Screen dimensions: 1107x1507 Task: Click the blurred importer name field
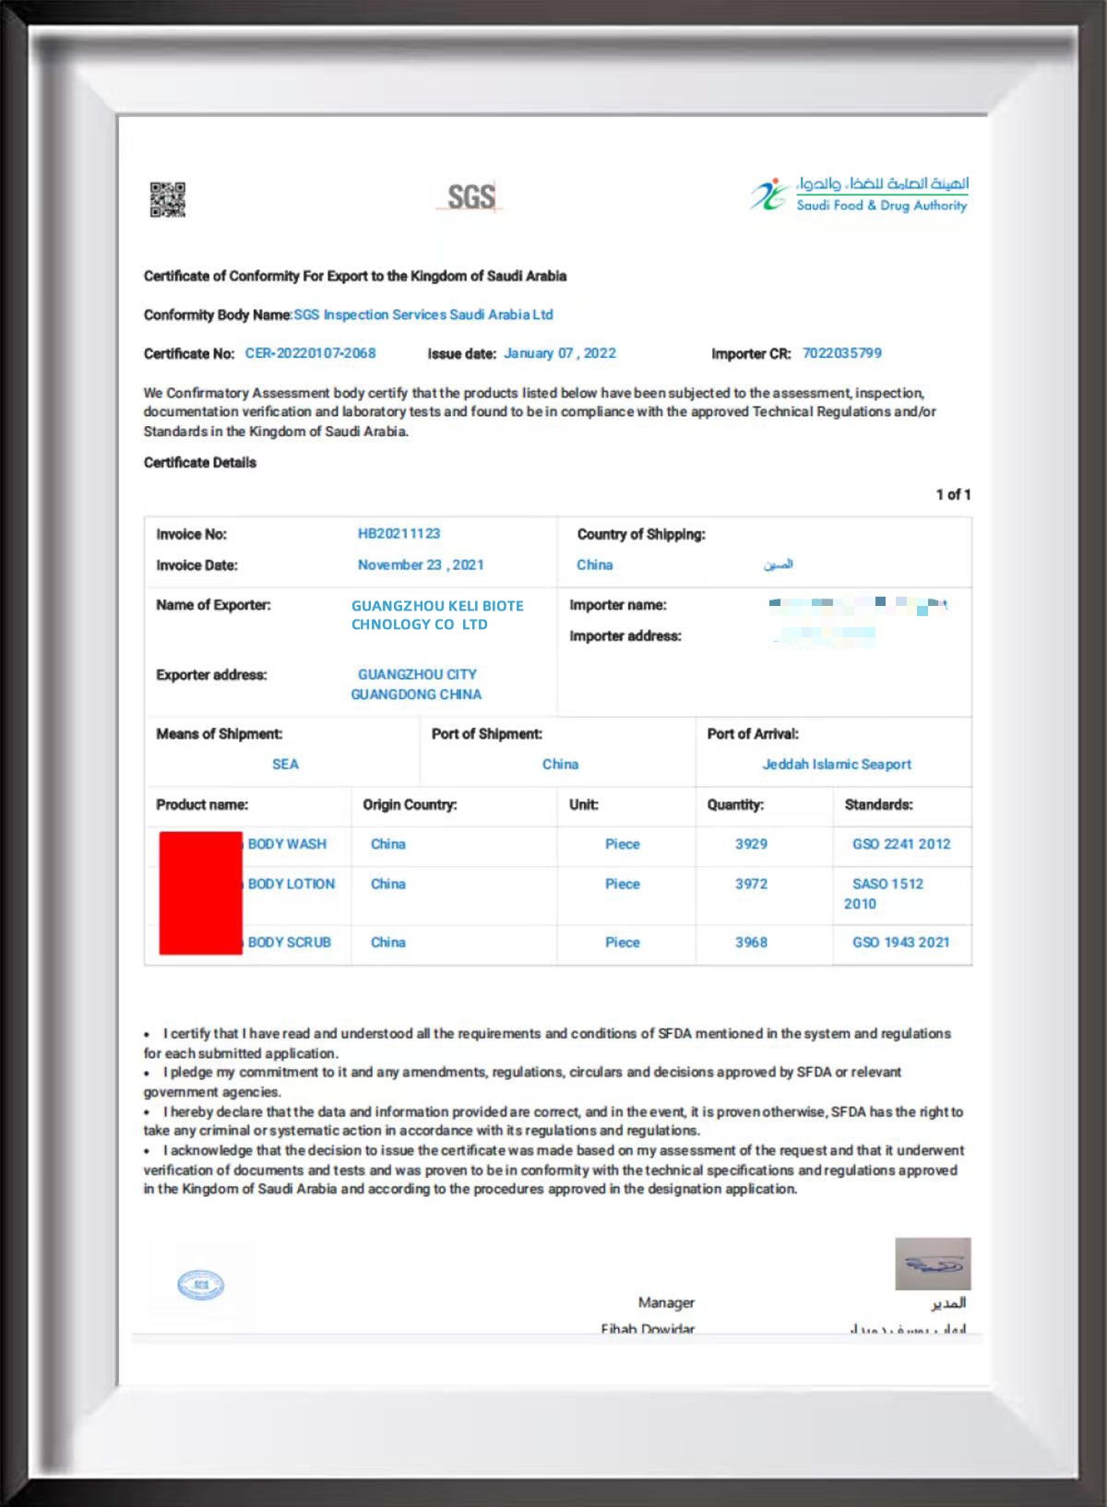pyautogui.click(x=858, y=606)
